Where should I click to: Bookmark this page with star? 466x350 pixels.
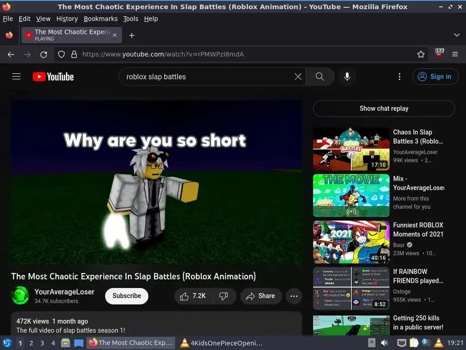(x=420, y=54)
